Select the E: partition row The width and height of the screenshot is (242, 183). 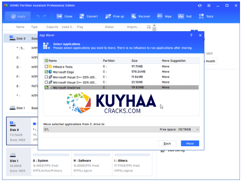pyautogui.click(x=21, y=86)
